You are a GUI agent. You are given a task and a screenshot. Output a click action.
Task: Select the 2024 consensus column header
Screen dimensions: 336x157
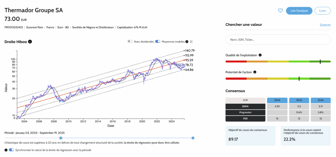click(x=278, y=100)
